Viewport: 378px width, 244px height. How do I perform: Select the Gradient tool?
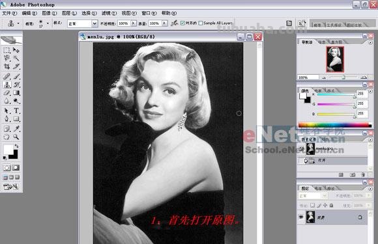[x=16, y=93]
